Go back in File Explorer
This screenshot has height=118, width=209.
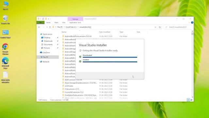(x=39, y=27)
